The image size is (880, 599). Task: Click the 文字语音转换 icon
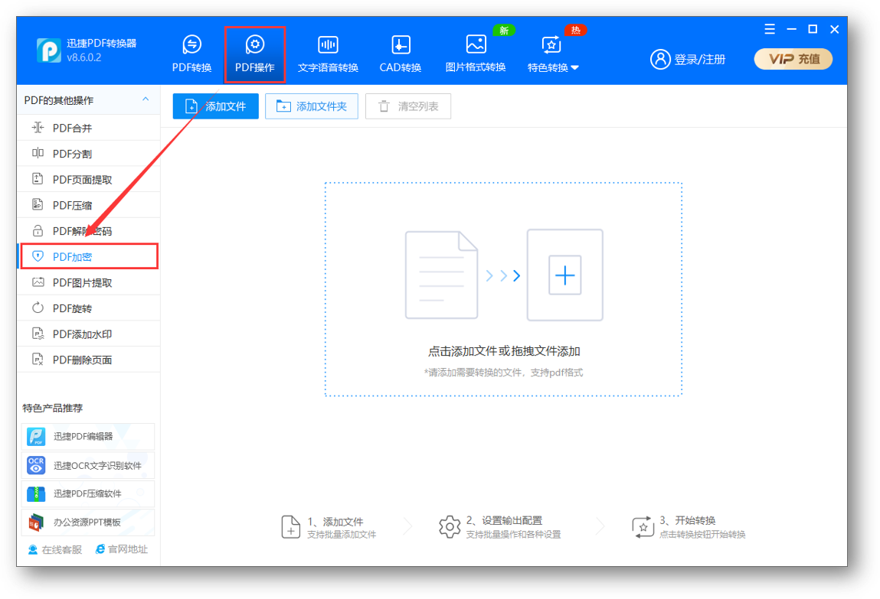(329, 54)
